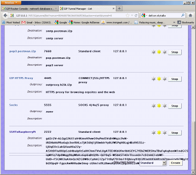The image size is (196, 175).
Task: Stop the pop3.postman.i2p tunnel
Action: 175,52
